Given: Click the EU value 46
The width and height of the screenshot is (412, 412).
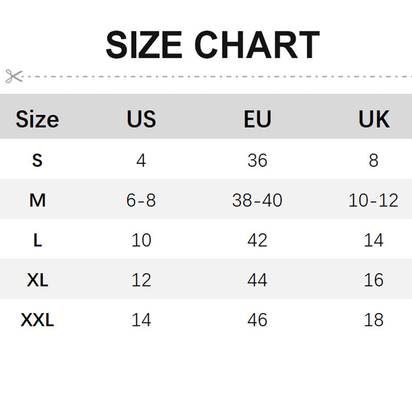Looking at the screenshot, I should tap(257, 320).
